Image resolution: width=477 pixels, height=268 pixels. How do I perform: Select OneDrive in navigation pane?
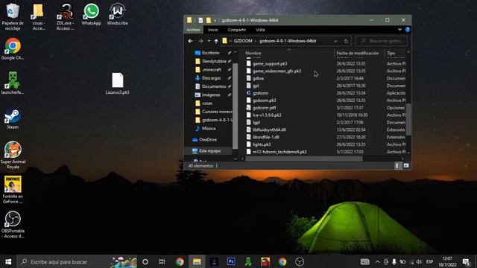(x=208, y=140)
